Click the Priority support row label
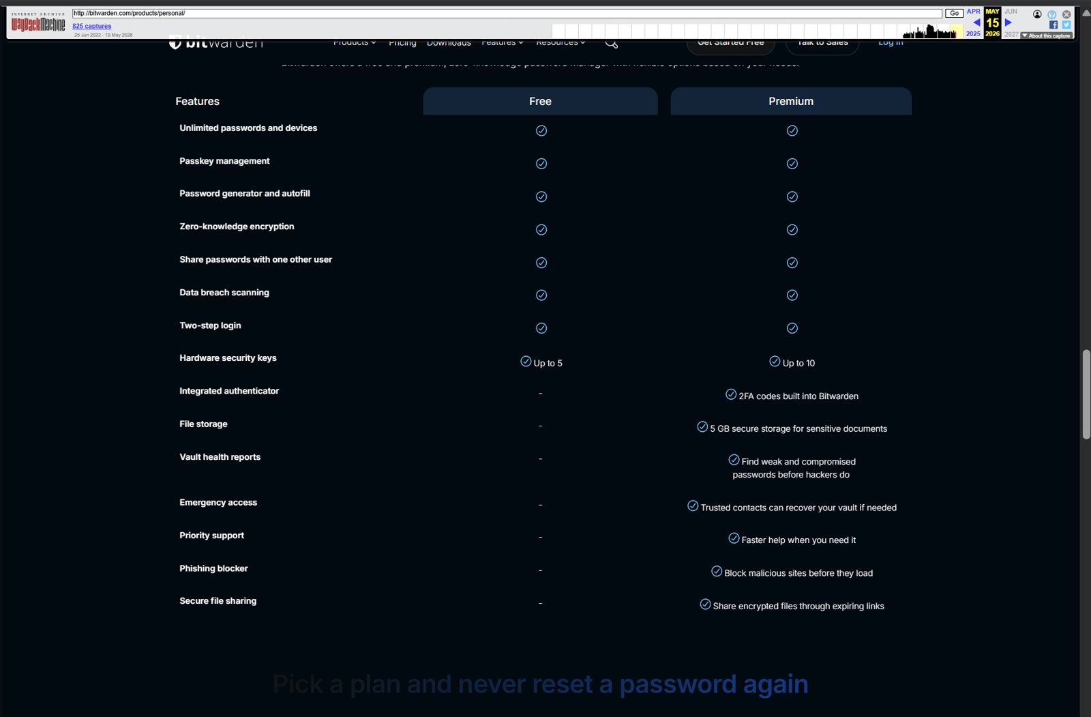This screenshot has height=717, width=1091. tap(211, 536)
